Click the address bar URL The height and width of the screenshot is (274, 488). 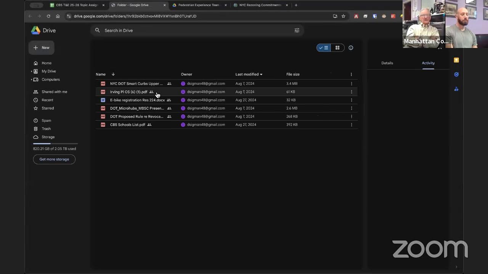135,16
